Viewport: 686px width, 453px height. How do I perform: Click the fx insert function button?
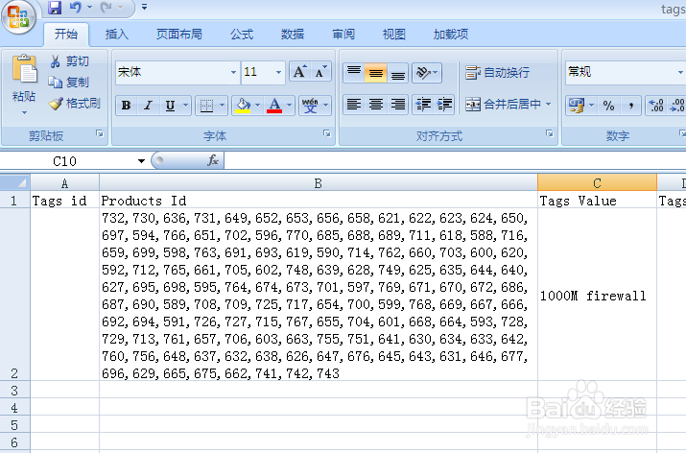click(213, 160)
